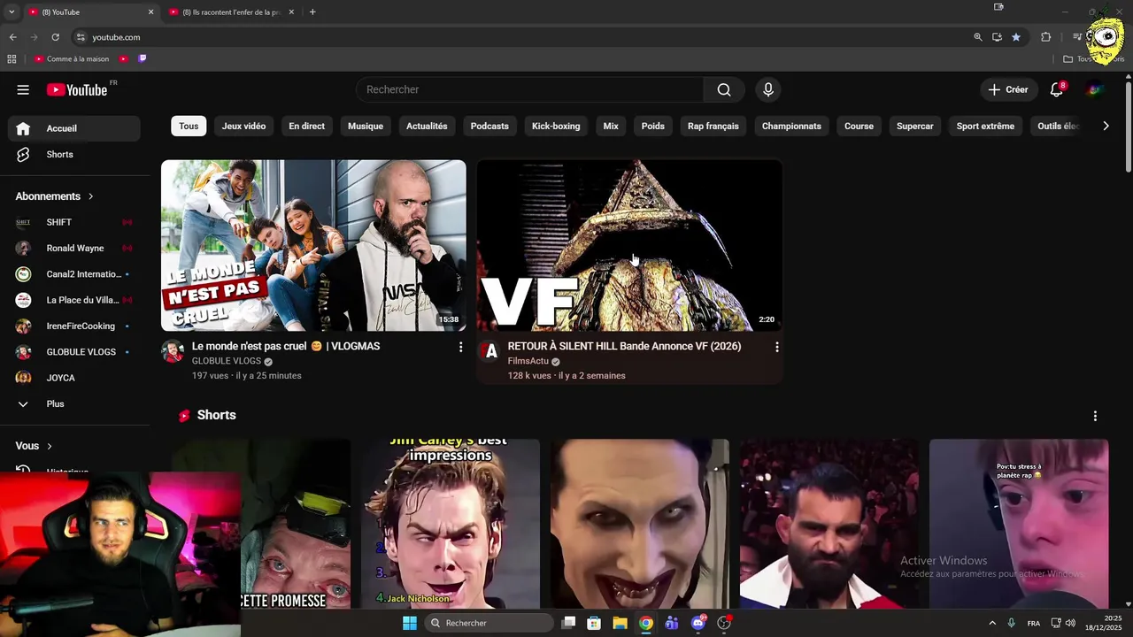Select the Rap français filter chip

pos(713,126)
